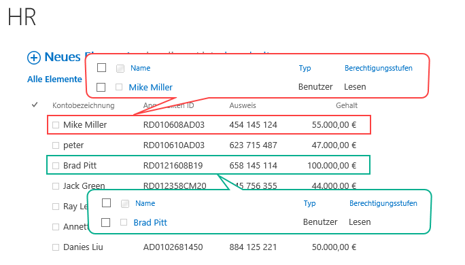Image resolution: width=465 pixels, height=265 pixels.
Task: Click the HR page title
Action: tap(22, 17)
